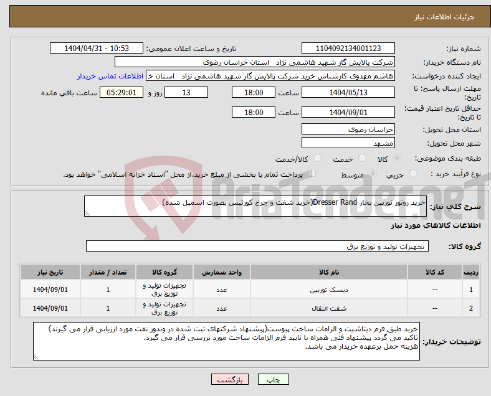This screenshot has width=491, height=396.
Task: Click the کد کالا column header
Action: point(435,272)
